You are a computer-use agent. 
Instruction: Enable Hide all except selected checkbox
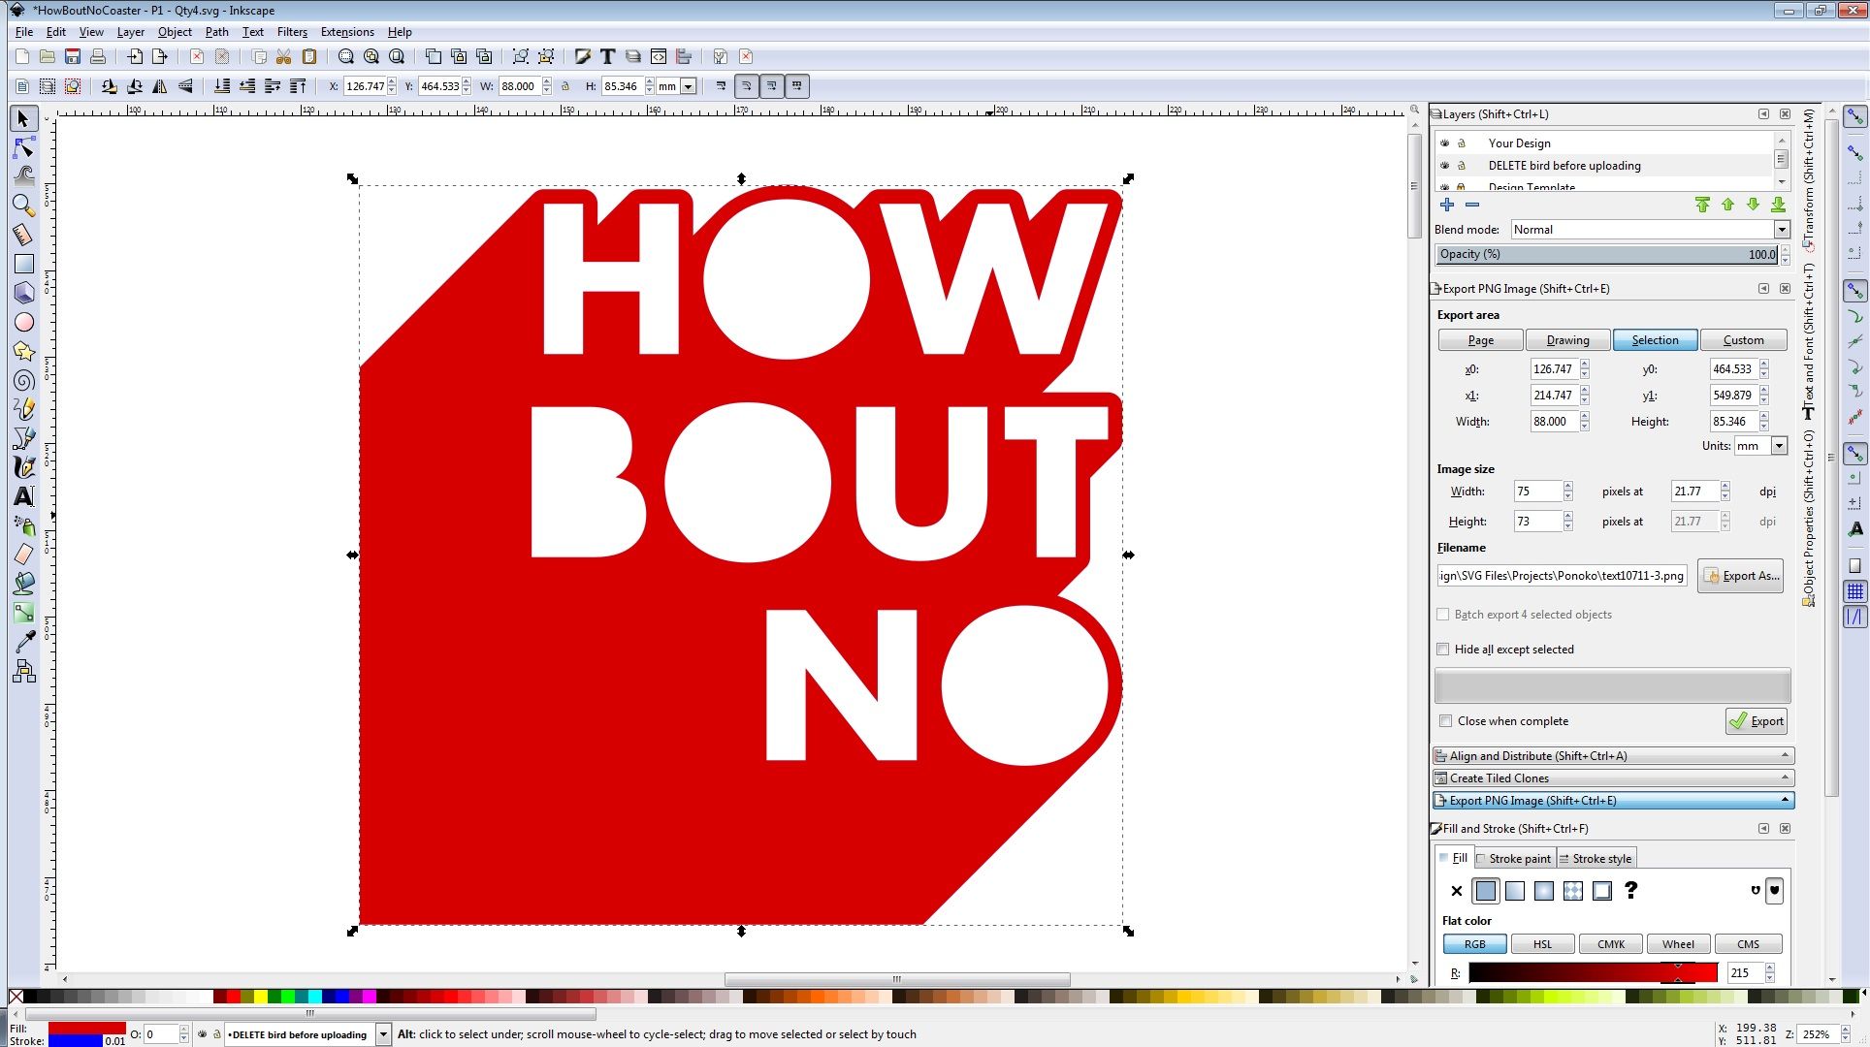(1443, 650)
